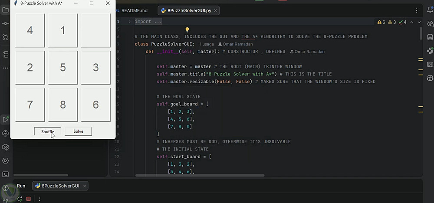The image size is (434, 203).
Task: Select the 8PuzzleSolverGUI.py editor tab
Action: pos(189,11)
